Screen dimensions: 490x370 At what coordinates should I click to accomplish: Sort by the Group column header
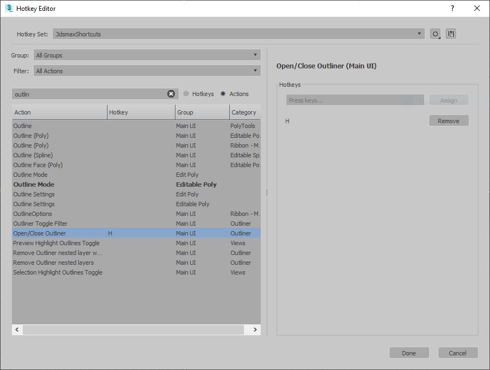click(203, 112)
